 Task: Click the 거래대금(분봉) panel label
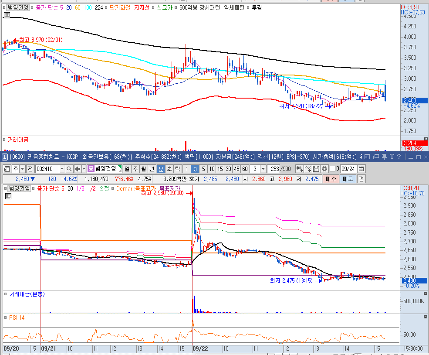point(27,294)
